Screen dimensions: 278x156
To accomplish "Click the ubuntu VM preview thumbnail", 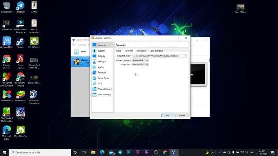I will point(198,75).
